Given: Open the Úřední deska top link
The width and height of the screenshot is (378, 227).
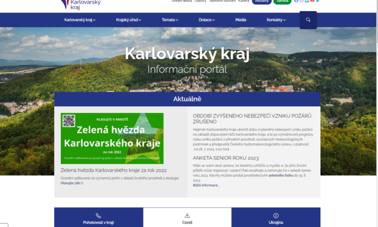Looking at the screenshot, I should coord(182,1).
